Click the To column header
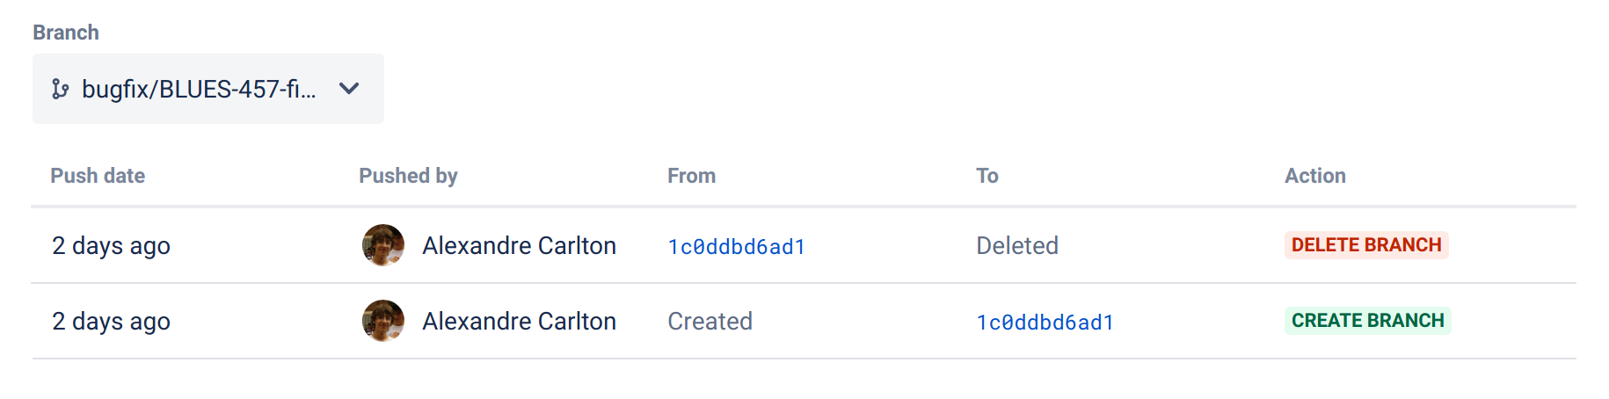 click(x=987, y=176)
